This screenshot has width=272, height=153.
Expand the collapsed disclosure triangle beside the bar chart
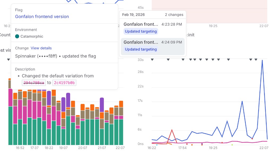[8, 59]
